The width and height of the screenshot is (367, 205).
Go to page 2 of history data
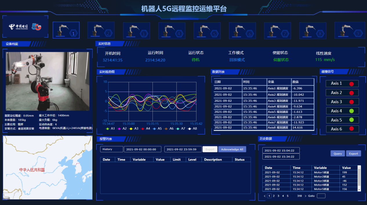274,196
